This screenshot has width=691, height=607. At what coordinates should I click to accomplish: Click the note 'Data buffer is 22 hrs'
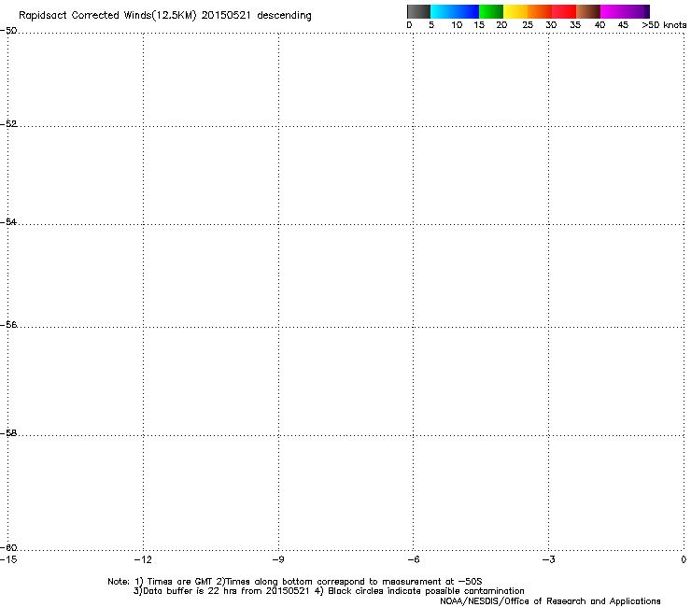(190, 591)
